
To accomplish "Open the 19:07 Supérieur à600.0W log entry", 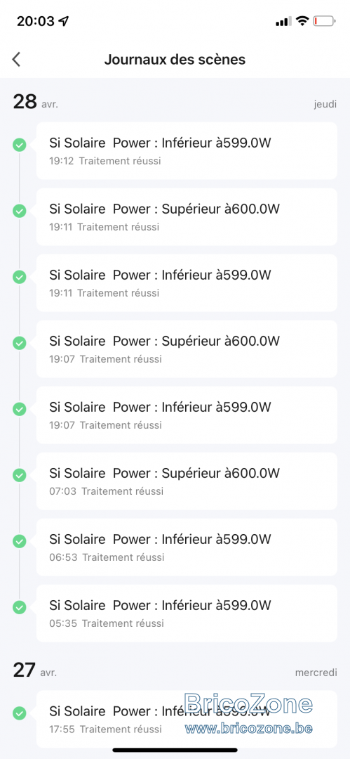I will click(187, 349).
